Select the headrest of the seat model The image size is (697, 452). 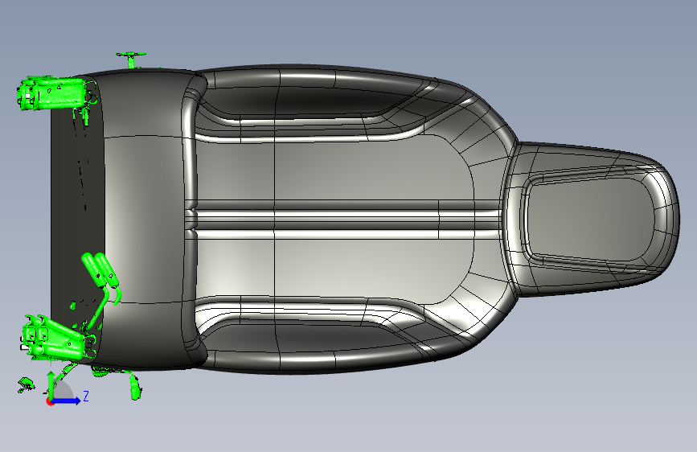594,219
